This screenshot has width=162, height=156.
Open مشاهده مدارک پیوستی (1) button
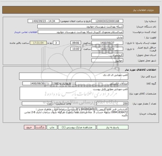click(77, 127)
